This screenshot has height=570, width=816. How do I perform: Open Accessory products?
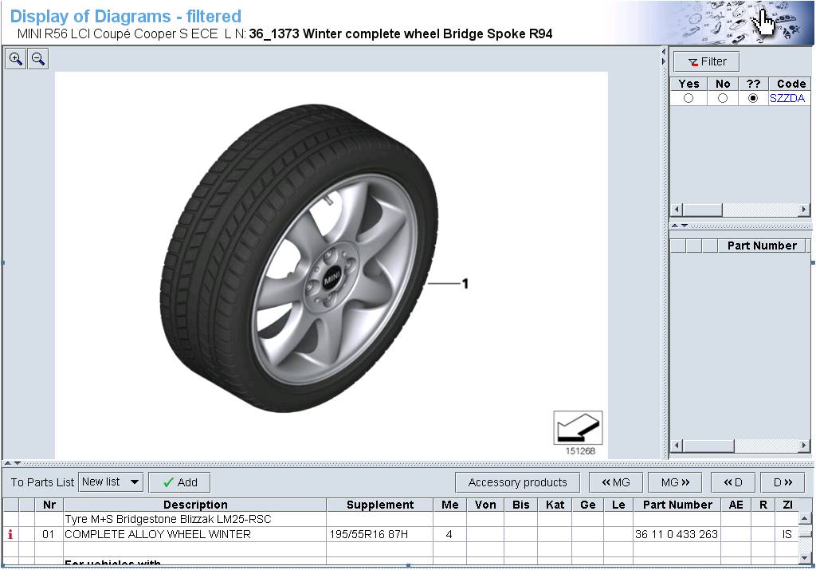[517, 482]
